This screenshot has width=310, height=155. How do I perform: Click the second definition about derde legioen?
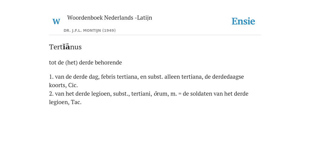(x=148, y=98)
